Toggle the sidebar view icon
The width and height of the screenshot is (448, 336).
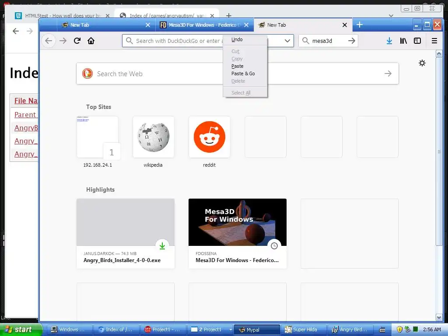[417, 41]
